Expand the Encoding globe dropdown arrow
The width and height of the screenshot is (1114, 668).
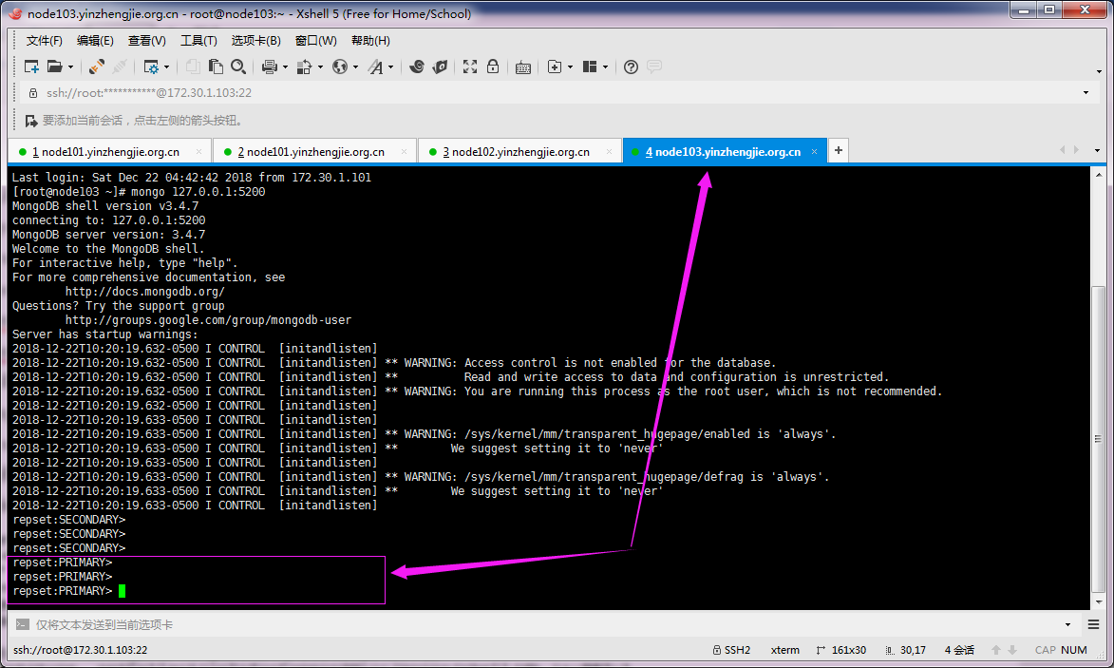[x=356, y=67]
